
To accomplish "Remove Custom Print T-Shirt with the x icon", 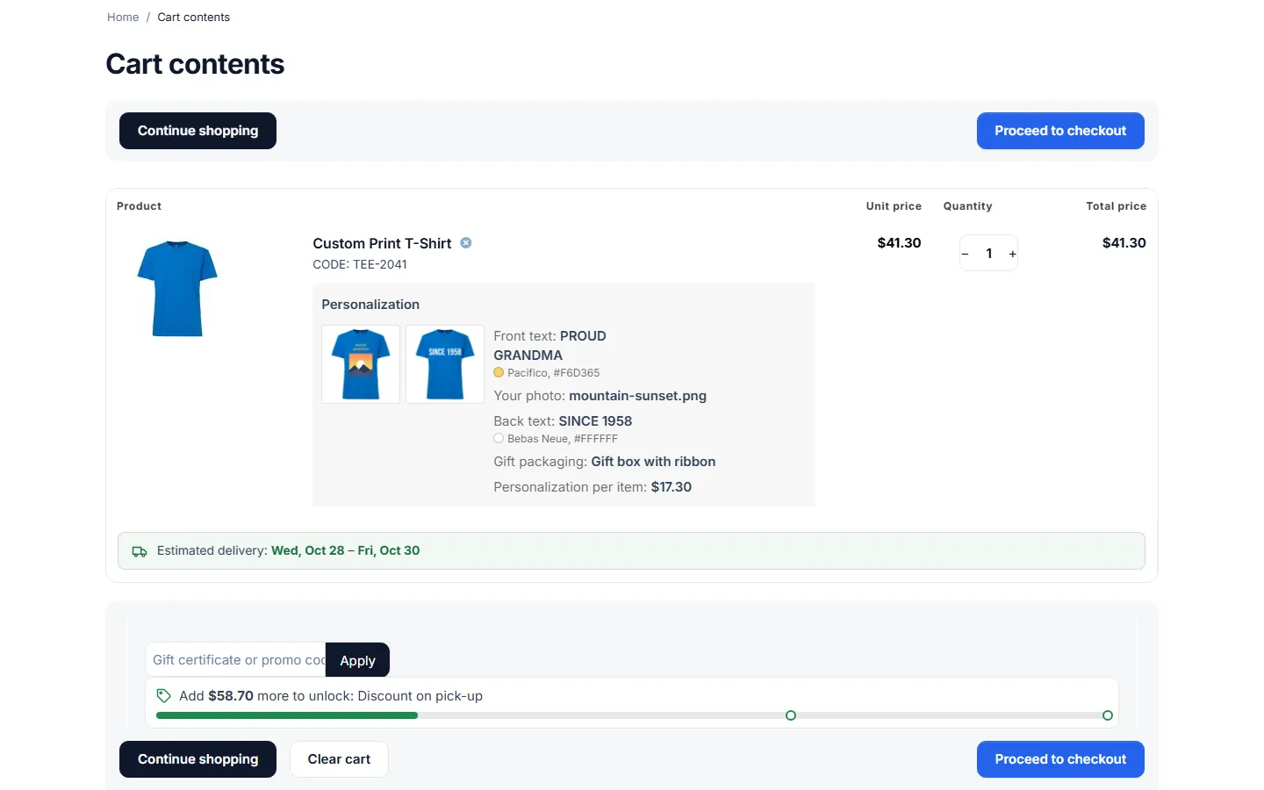I will pos(466,243).
